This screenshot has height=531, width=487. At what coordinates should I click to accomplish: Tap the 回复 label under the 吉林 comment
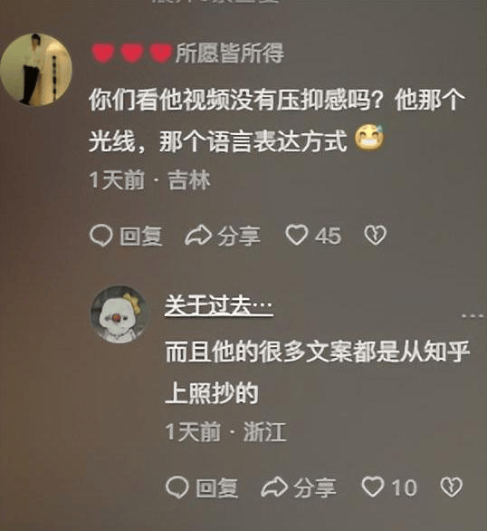click(x=140, y=236)
